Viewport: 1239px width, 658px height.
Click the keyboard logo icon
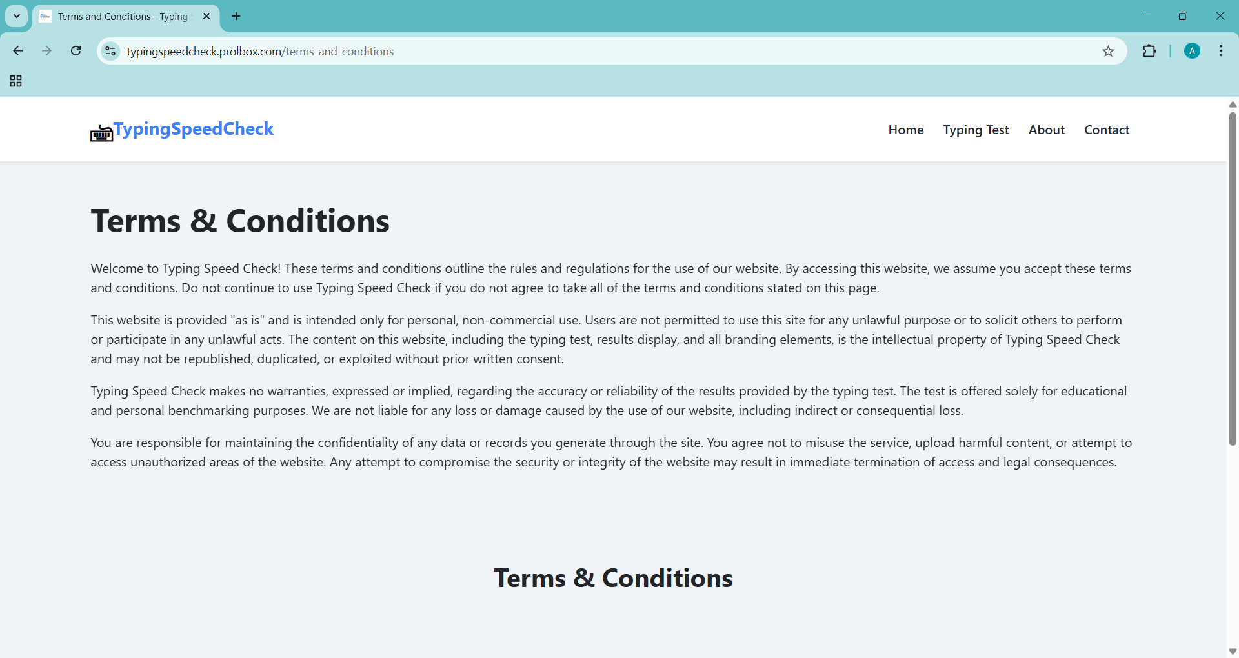(x=101, y=133)
